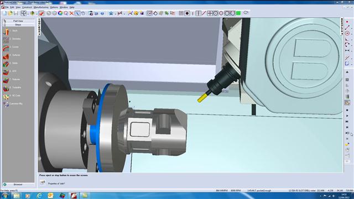
Task: Click the green color square in toolbar
Action: (x=238, y=13)
